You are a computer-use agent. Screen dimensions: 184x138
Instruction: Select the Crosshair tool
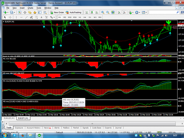click(x=10, y=17)
